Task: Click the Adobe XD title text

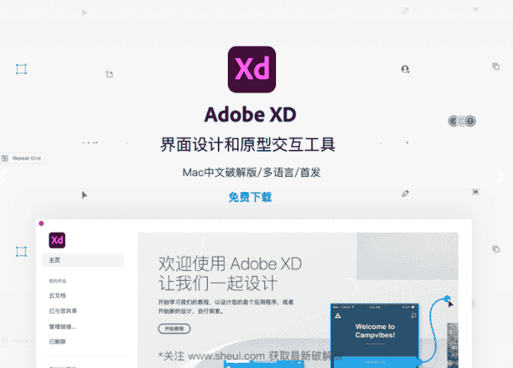Action: (250, 115)
